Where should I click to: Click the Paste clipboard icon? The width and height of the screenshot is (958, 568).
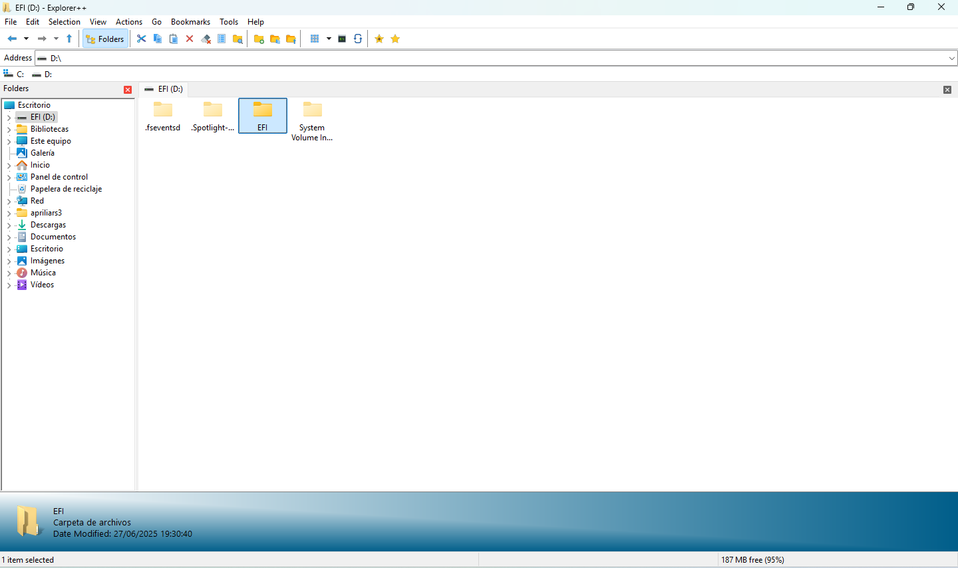pyautogui.click(x=174, y=39)
